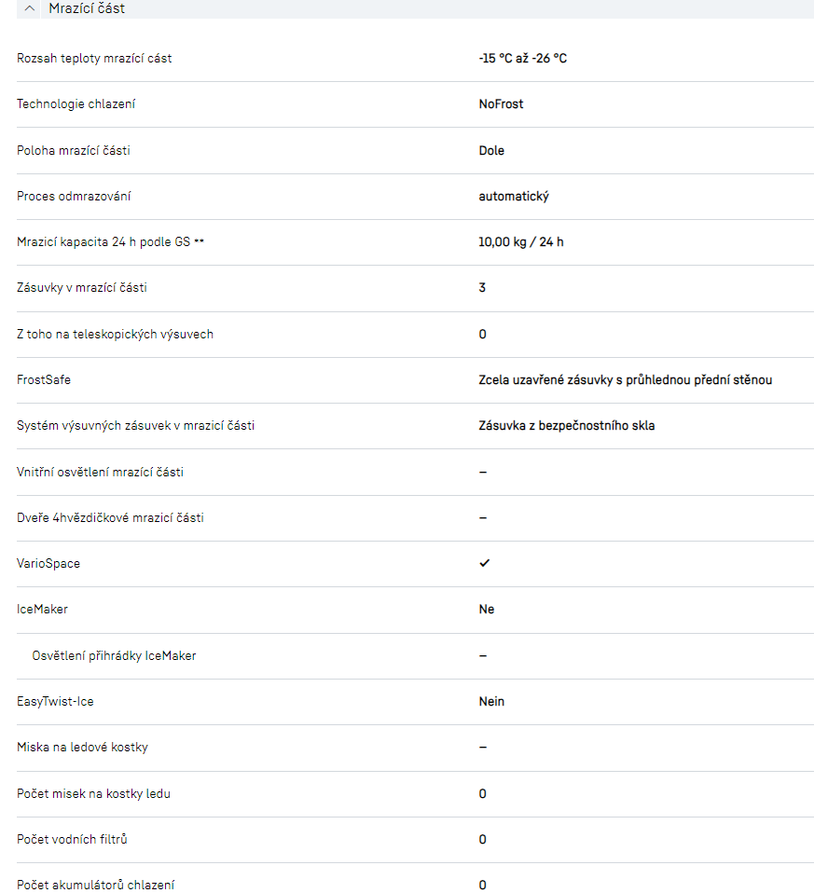The height and width of the screenshot is (893, 814).
Task: Click the Mrazicí kapacita 24 h label
Action: coord(110,242)
